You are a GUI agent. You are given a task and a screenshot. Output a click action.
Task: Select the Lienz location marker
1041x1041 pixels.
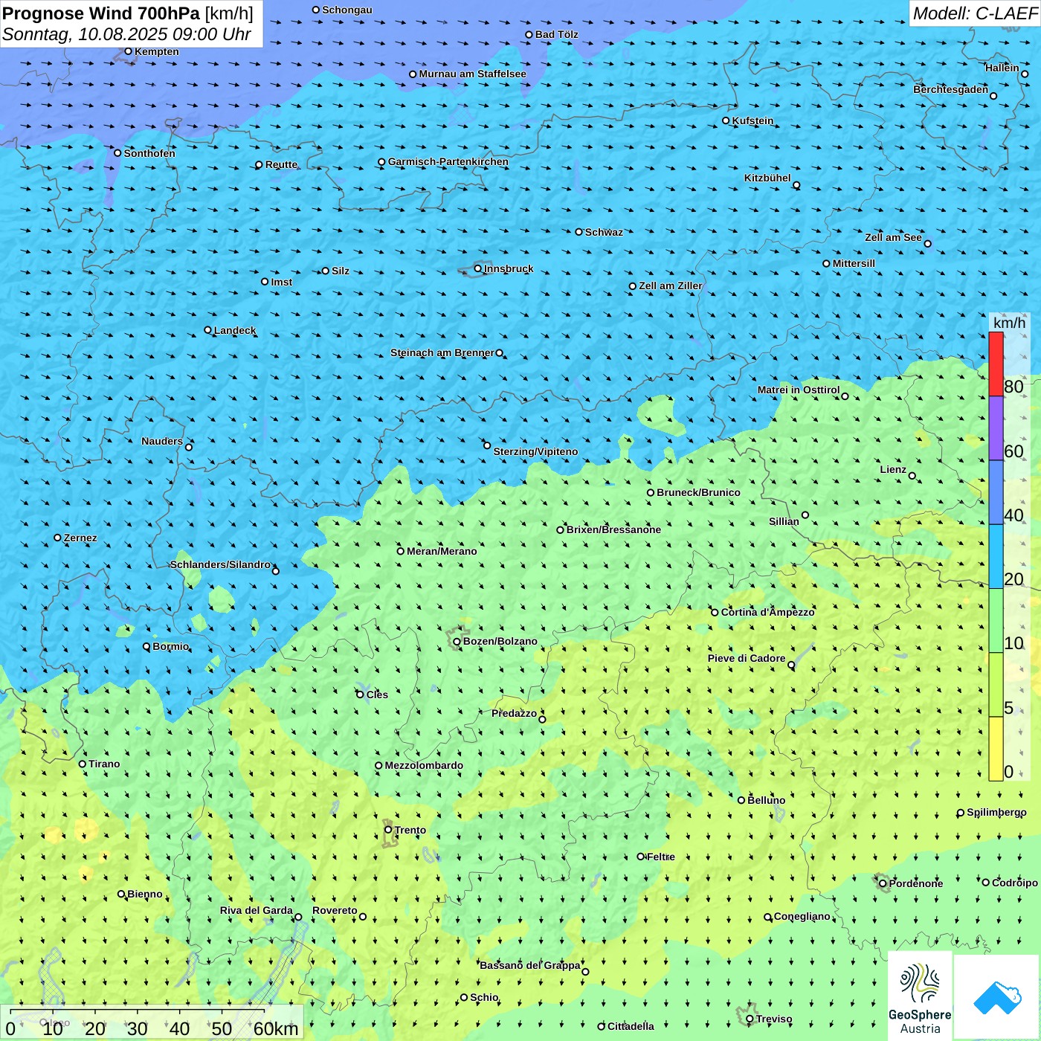(x=912, y=476)
